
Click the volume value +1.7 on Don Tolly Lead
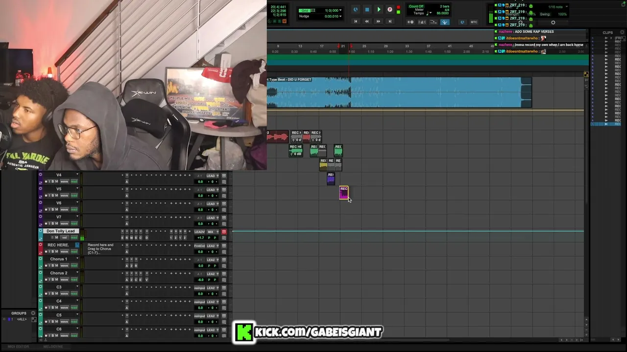coord(200,238)
